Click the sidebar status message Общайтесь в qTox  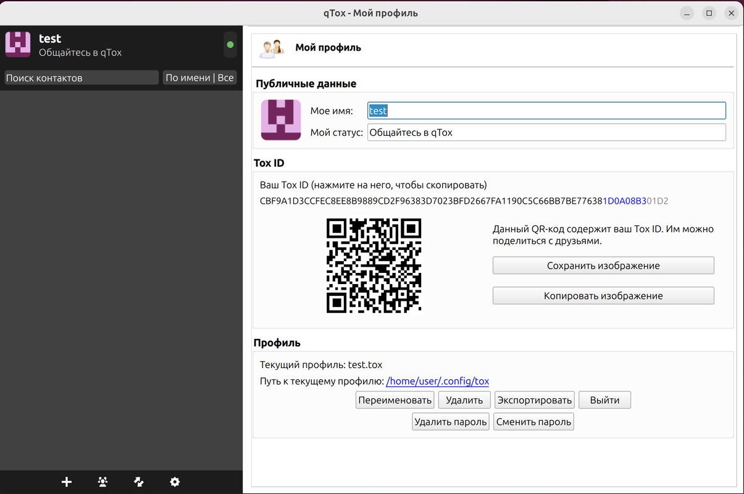click(80, 52)
